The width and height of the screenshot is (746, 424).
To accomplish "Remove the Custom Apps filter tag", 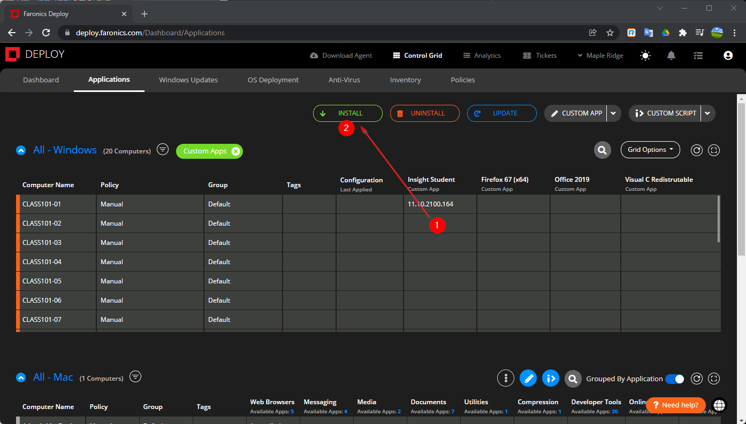I will coord(235,151).
